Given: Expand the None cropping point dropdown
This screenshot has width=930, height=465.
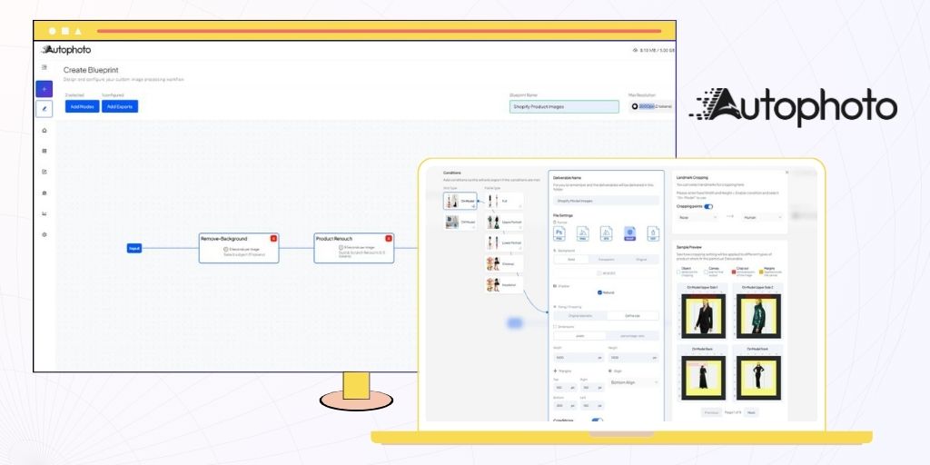Looking at the screenshot, I should point(697,217).
